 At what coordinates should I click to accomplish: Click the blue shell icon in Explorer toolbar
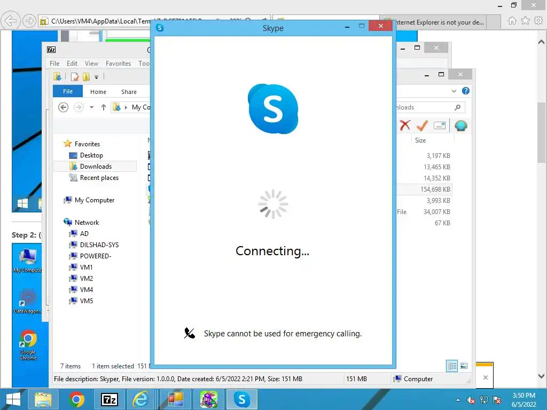tap(461, 125)
